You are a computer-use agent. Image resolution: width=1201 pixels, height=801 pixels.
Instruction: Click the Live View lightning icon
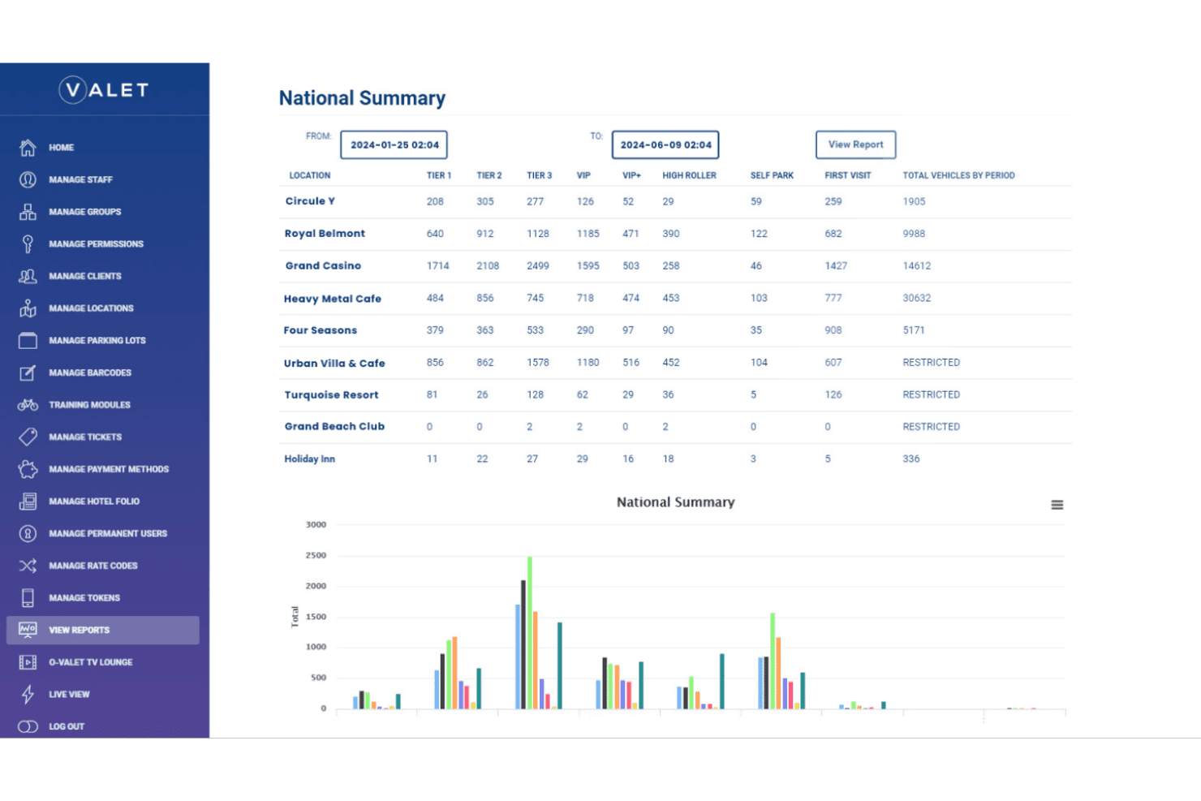pos(28,695)
